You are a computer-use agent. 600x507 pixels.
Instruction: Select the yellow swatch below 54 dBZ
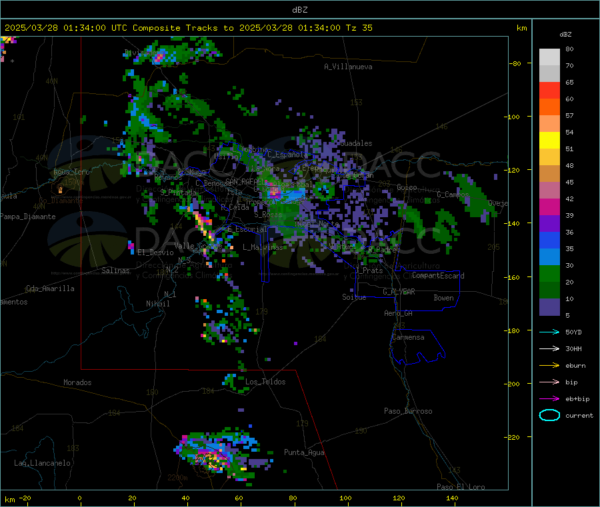point(549,141)
